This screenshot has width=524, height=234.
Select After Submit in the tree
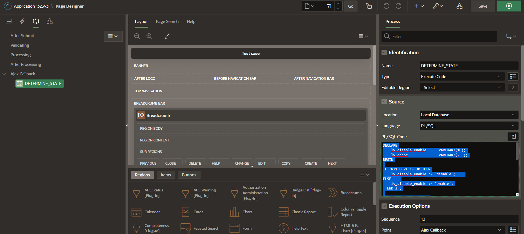click(x=22, y=36)
